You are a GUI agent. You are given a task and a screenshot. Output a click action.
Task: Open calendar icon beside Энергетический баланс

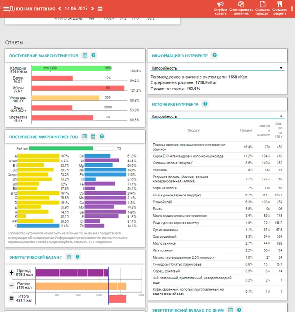69,257
